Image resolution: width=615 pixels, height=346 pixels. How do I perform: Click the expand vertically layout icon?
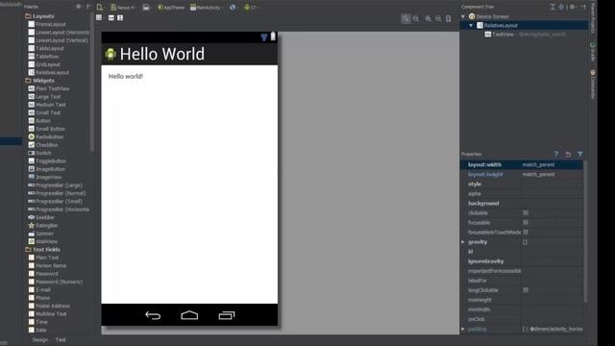click(120, 17)
